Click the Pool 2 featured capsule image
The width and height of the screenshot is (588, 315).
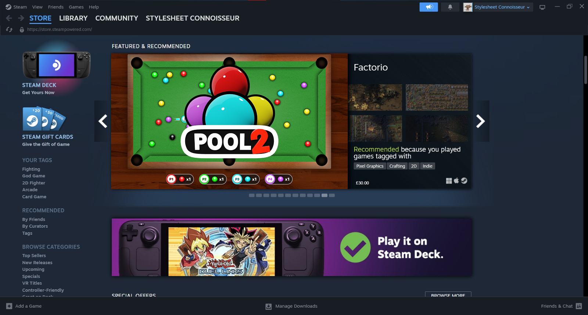click(x=229, y=121)
